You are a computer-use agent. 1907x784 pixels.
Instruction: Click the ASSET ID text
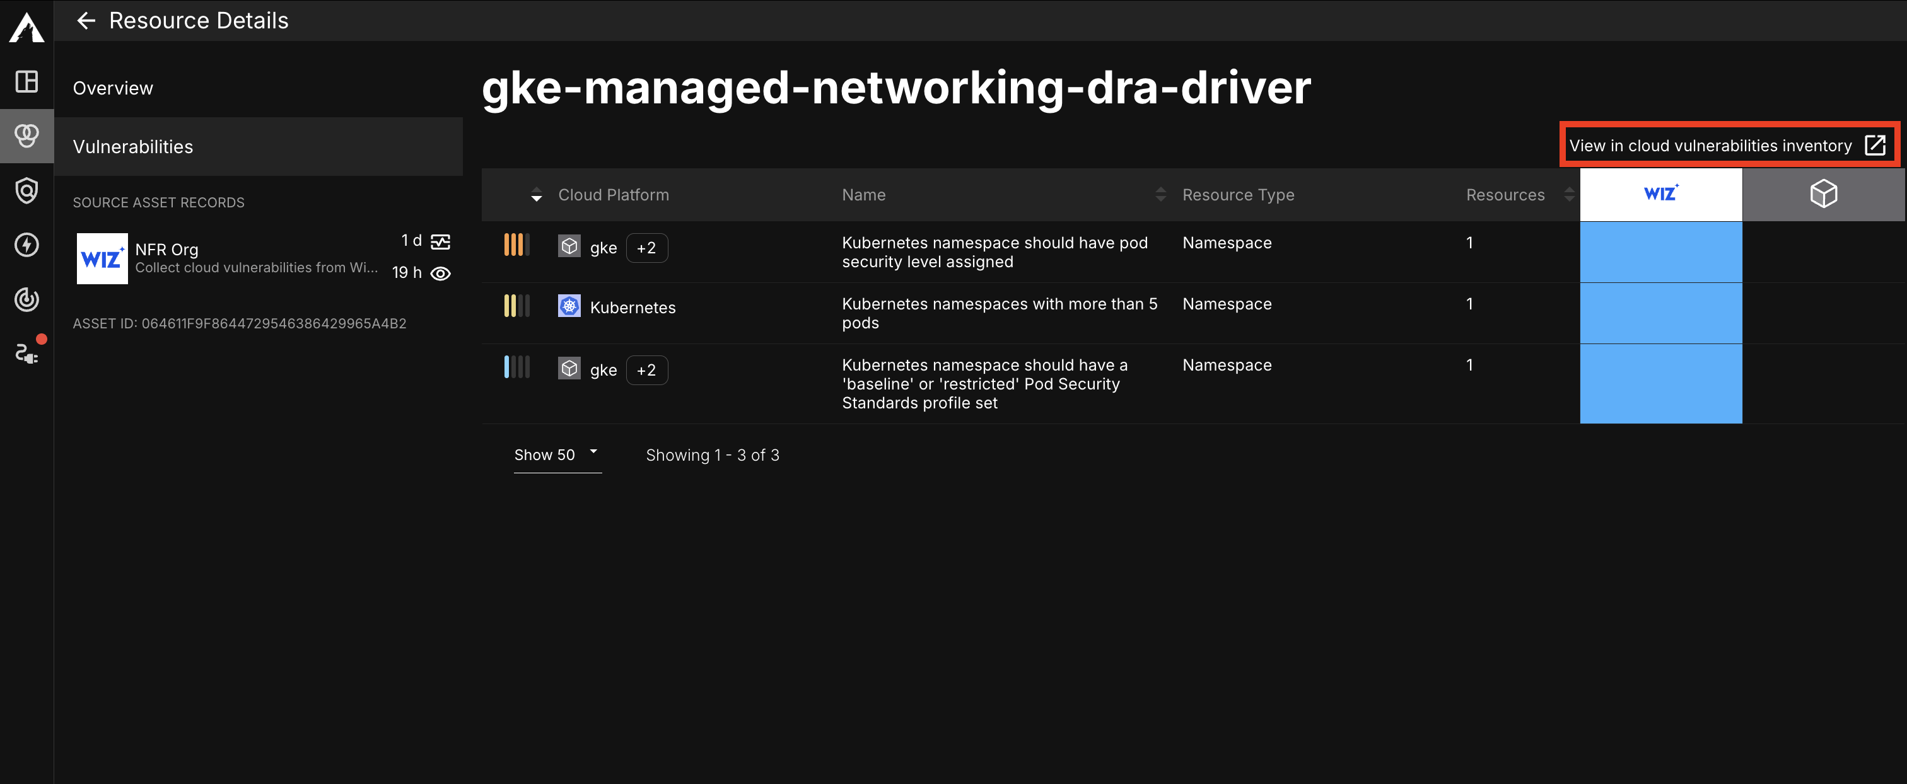[239, 323]
